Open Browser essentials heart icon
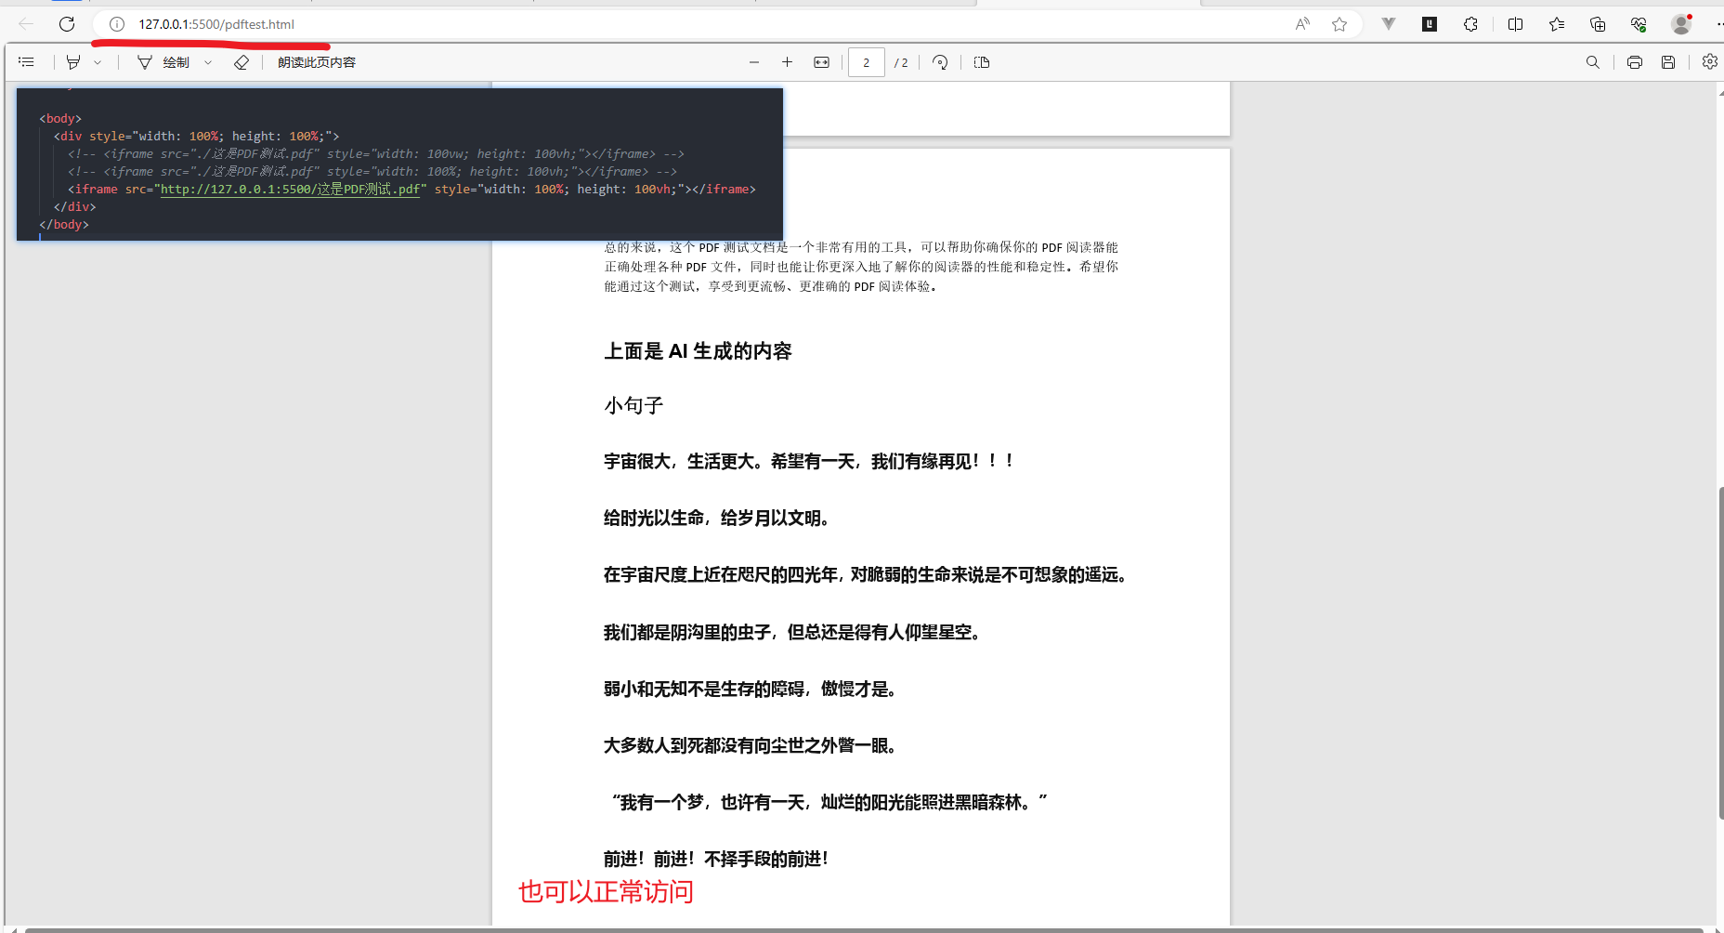Screen dimensions: 1724x933 1639,24
